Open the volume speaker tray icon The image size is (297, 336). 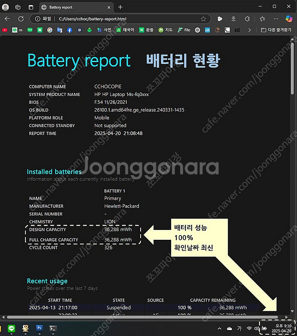tap(256, 328)
